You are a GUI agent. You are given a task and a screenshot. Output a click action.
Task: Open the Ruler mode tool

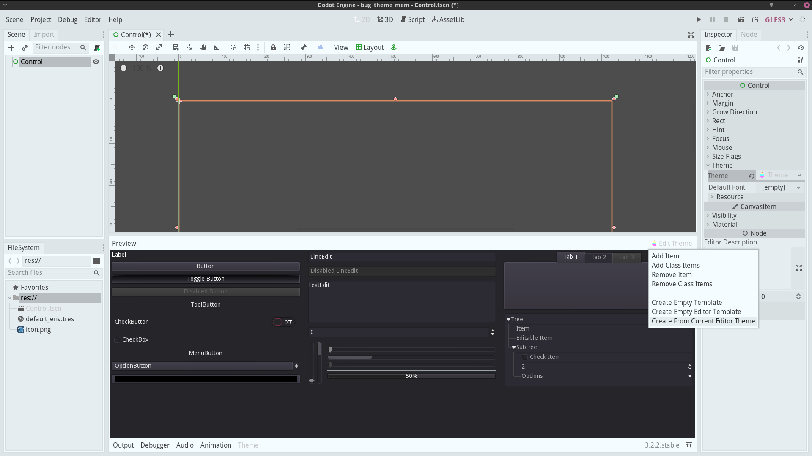(216, 47)
